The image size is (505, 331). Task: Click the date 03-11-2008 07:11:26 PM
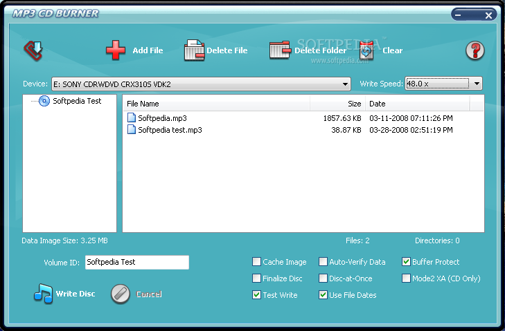tap(411, 118)
